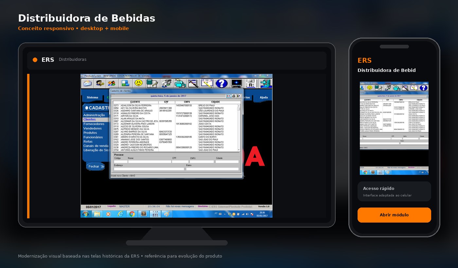
Task: Select Fornecedores in the Cadastro sidebar
Action: click(94, 124)
